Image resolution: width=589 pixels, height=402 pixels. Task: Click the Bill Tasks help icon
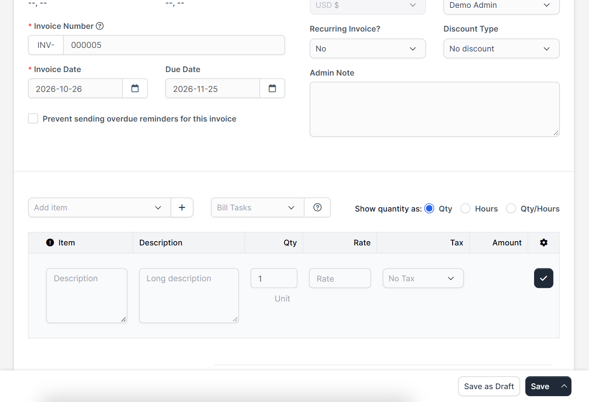click(317, 208)
